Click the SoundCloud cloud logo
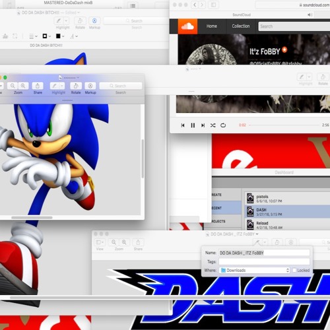The width and height of the screenshot is (330, 330). pyautogui.click(x=187, y=26)
